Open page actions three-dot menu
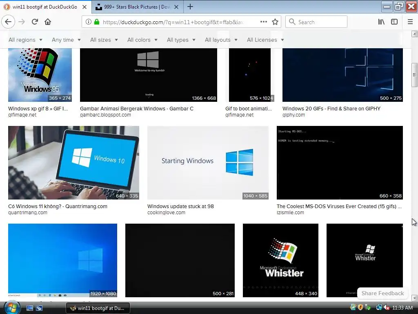 264,22
